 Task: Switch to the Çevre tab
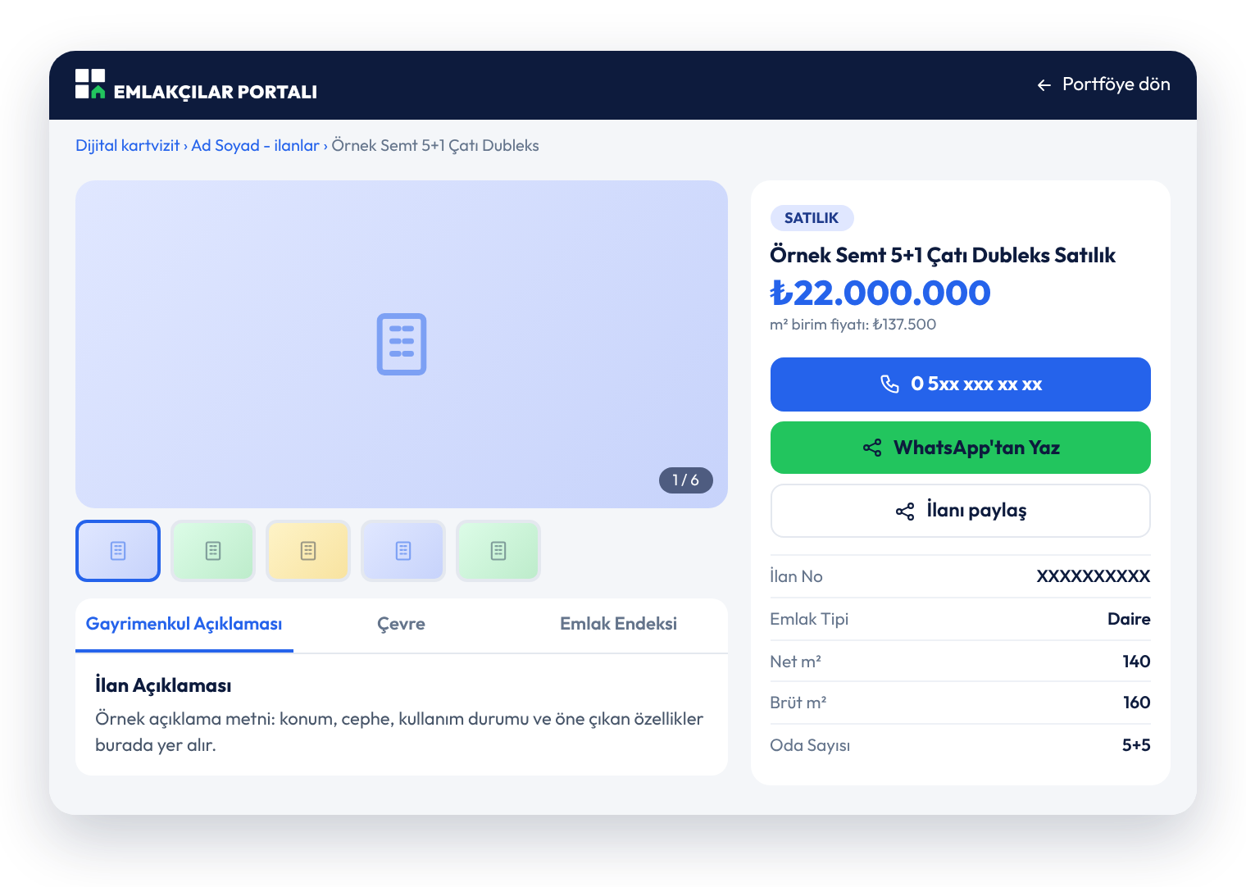pos(402,625)
